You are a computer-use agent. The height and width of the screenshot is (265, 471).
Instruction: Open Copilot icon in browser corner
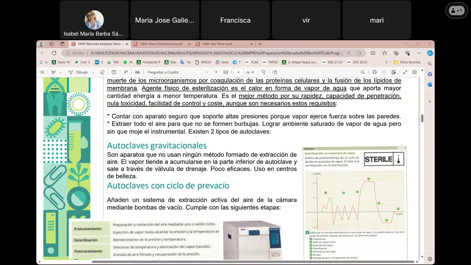(430, 53)
